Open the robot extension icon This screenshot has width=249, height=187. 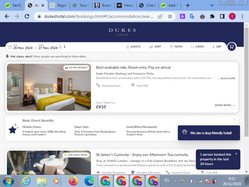coord(202,16)
